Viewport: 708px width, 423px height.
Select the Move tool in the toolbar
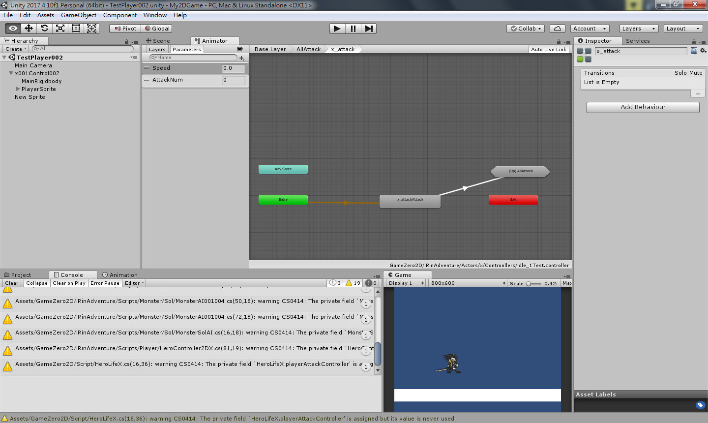tap(29, 28)
